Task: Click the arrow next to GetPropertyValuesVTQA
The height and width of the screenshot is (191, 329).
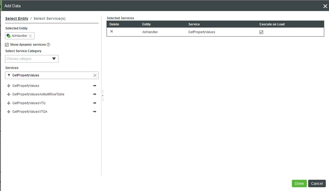Action: tap(95, 111)
